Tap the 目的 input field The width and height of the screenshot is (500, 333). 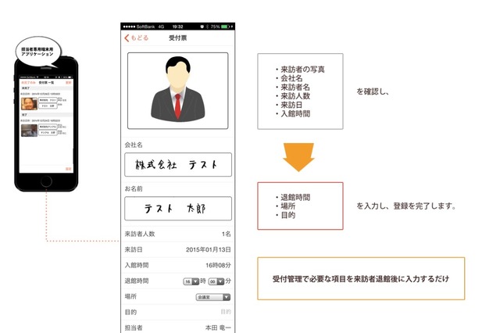point(226,312)
